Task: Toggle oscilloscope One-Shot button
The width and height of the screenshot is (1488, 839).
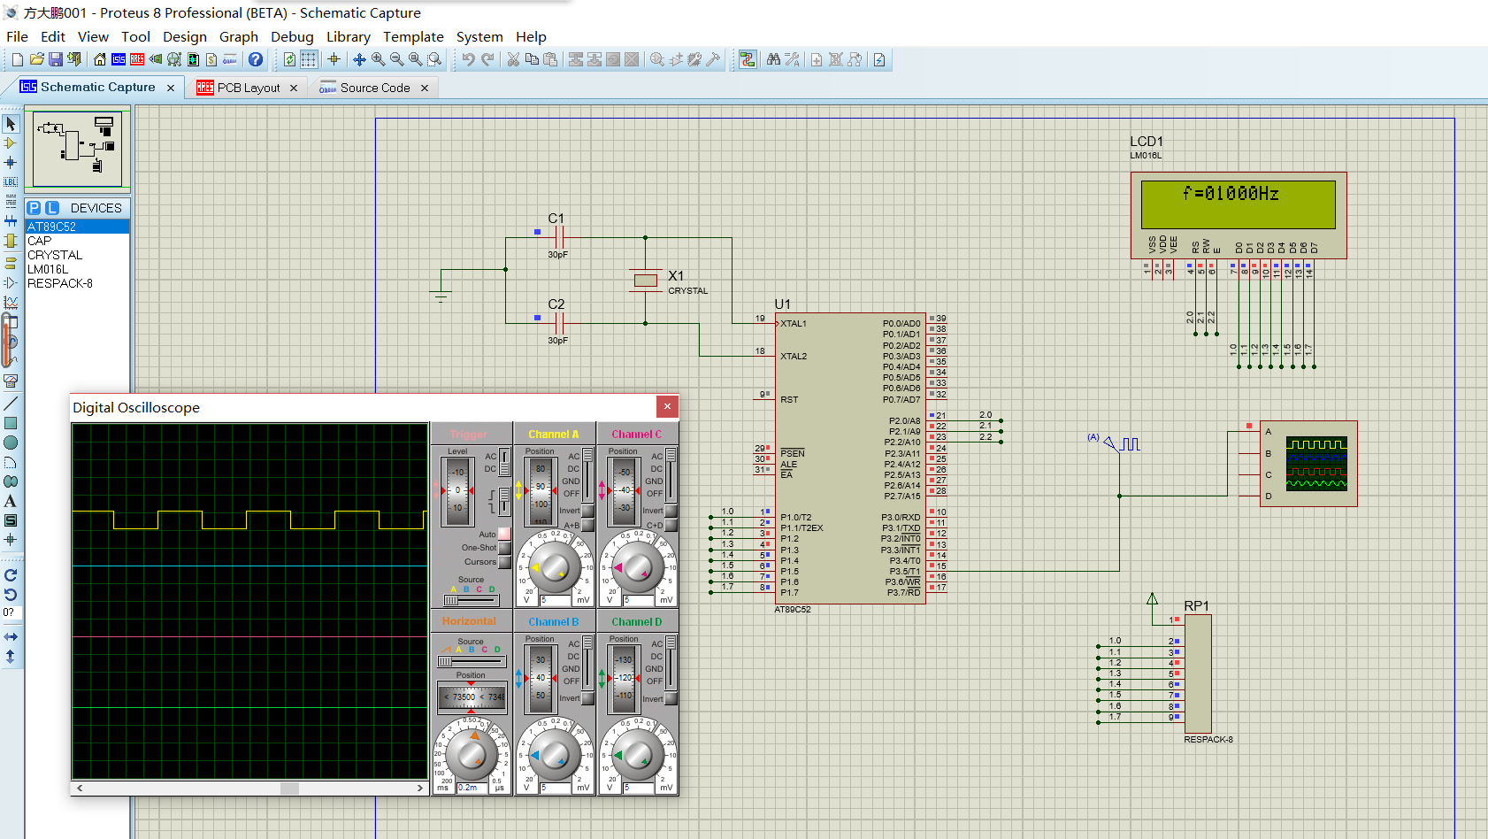Action: [x=504, y=548]
